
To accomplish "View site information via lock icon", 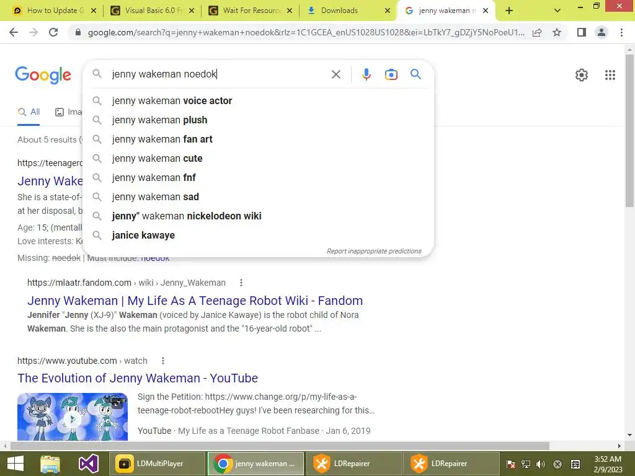I will point(78,32).
